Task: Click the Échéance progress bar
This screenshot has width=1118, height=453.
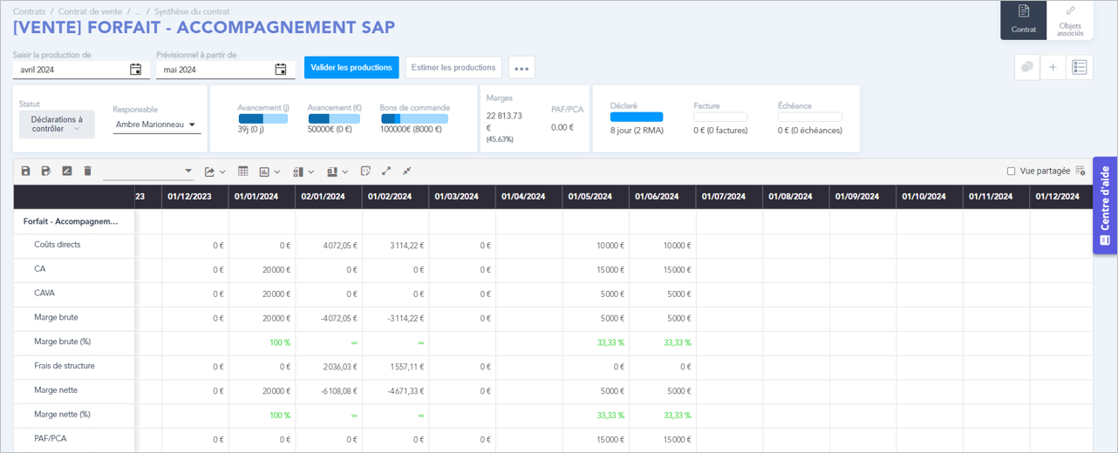Action: pyautogui.click(x=810, y=117)
